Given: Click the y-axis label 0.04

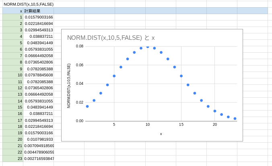Looking at the screenshot, I should pyautogui.click(x=80, y=84).
